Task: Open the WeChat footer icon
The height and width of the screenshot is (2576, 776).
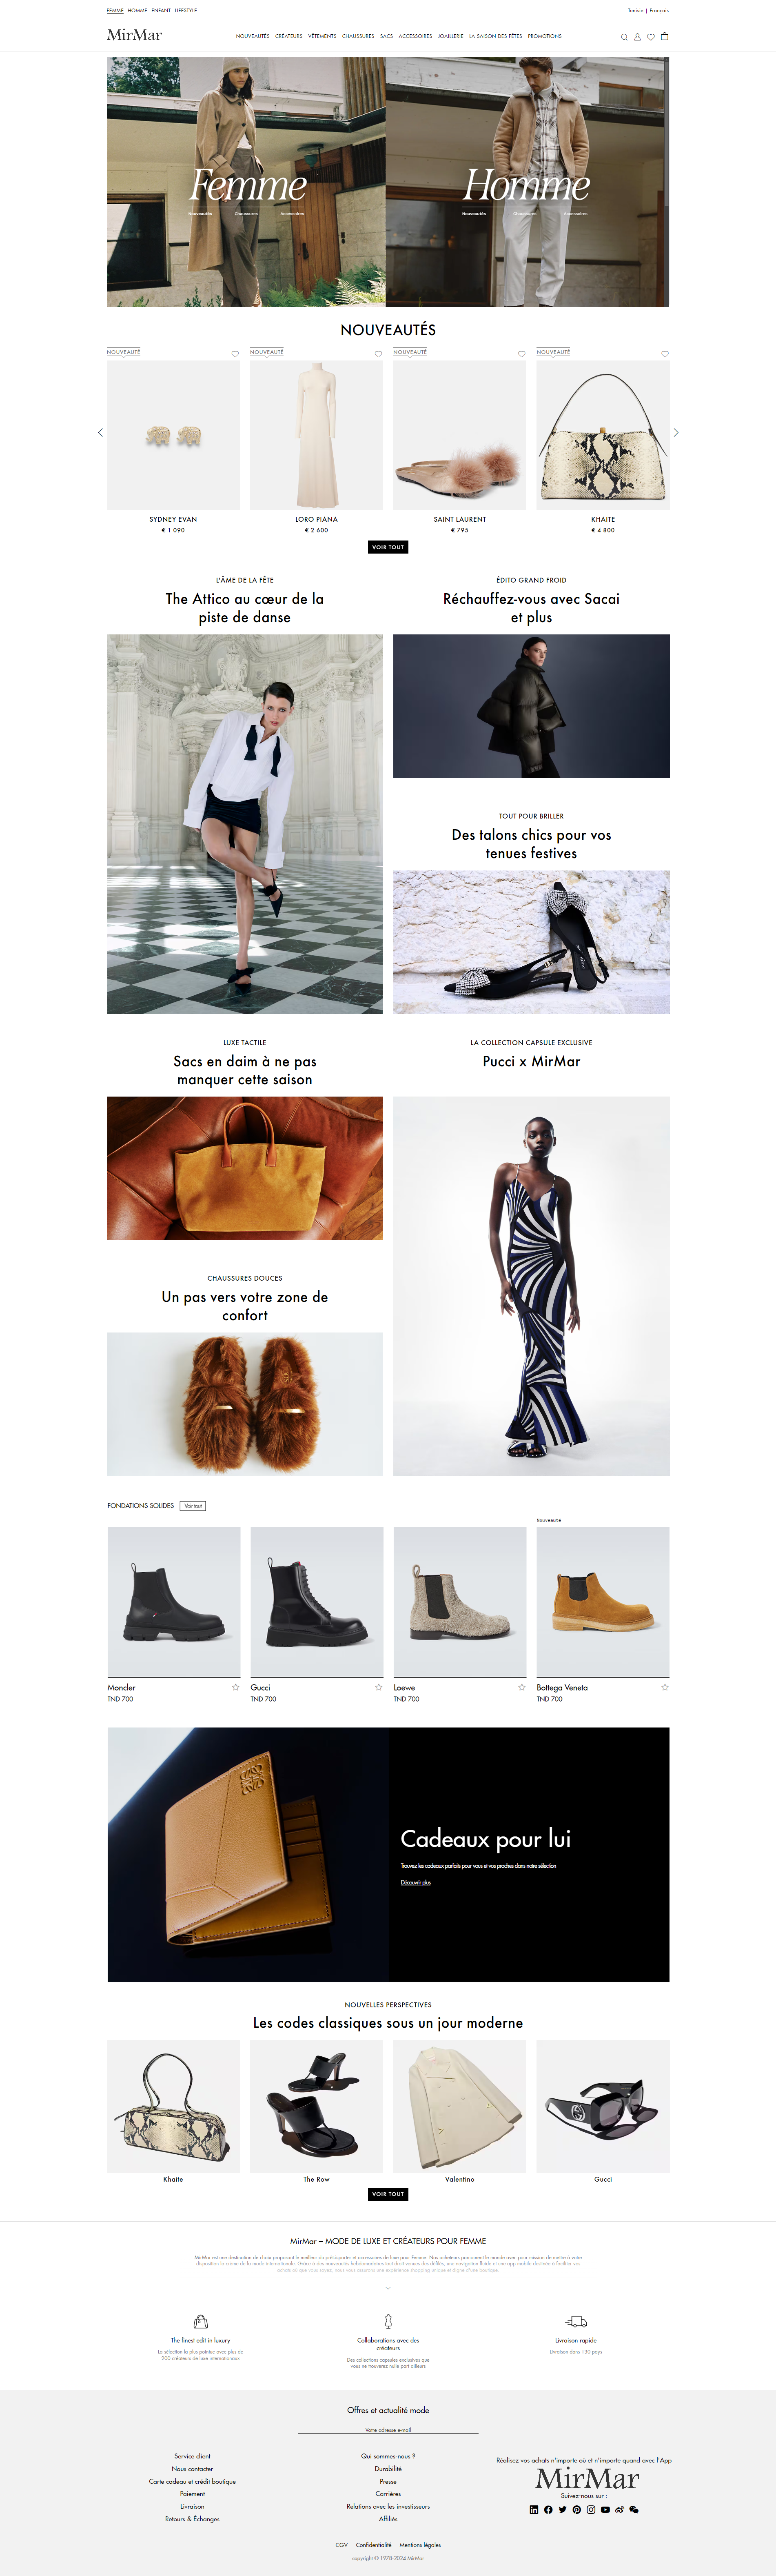Action: coord(634,2509)
